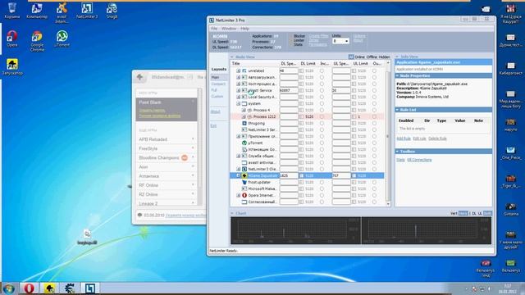Click the frost updater icon in node list
The width and height of the screenshot is (525, 295).
(x=244, y=182)
